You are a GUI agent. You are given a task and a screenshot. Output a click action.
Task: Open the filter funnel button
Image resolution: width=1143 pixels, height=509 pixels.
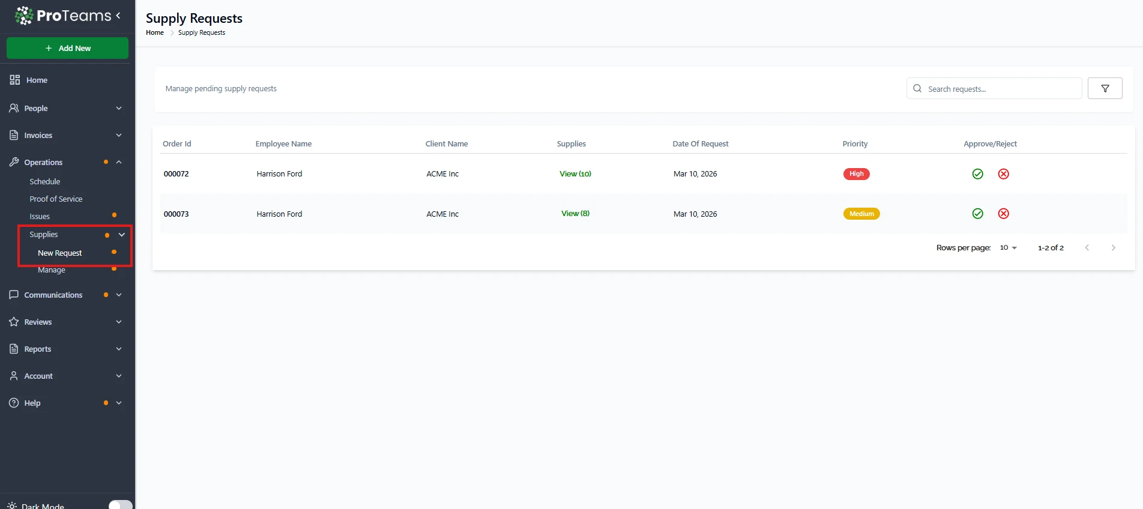tap(1105, 89)
